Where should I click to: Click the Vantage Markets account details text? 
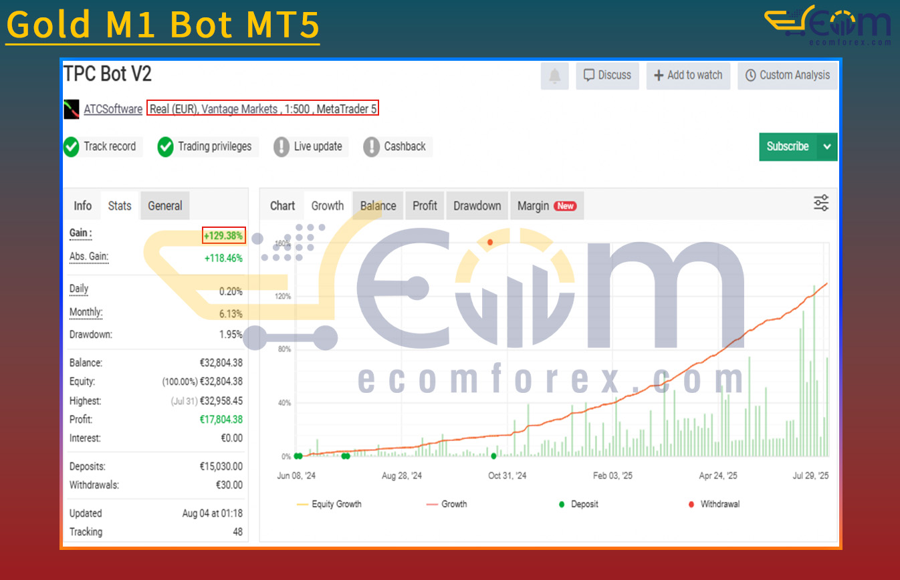point(263,109)
